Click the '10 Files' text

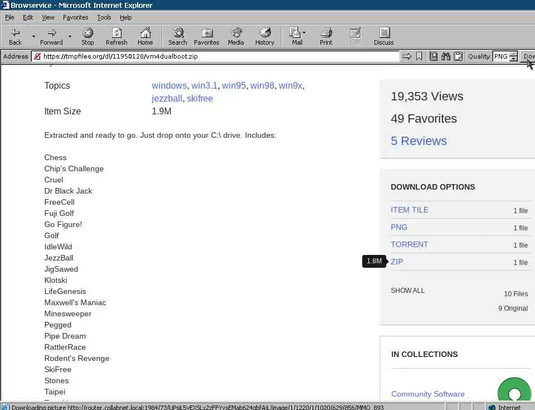516,294
